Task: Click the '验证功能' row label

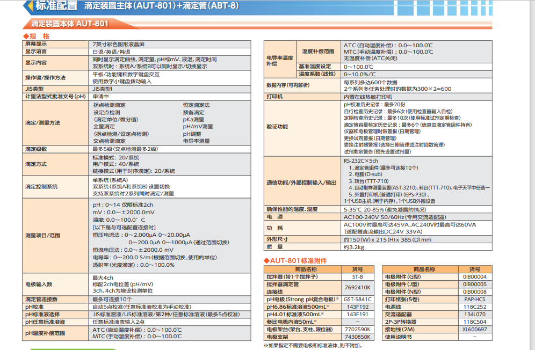Action: (x=277, y=127)
